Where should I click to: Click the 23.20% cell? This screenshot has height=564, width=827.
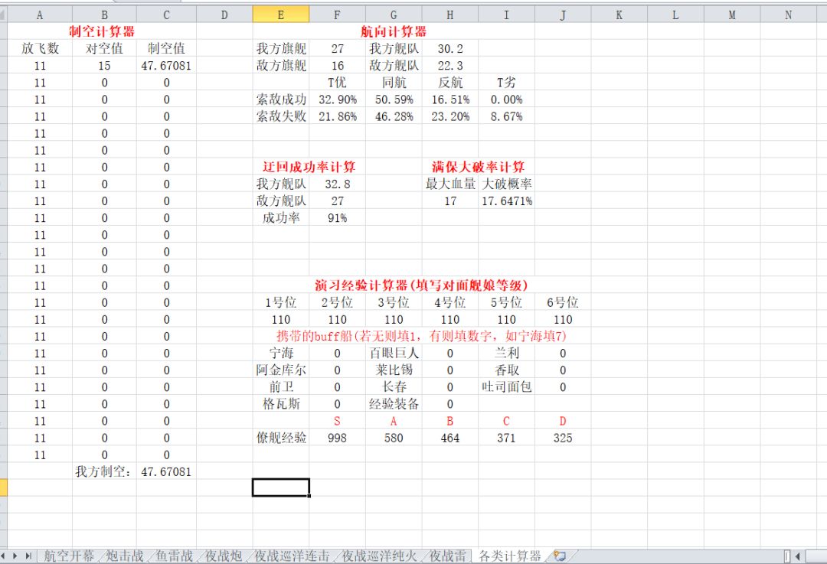click(x=450, y=116)
